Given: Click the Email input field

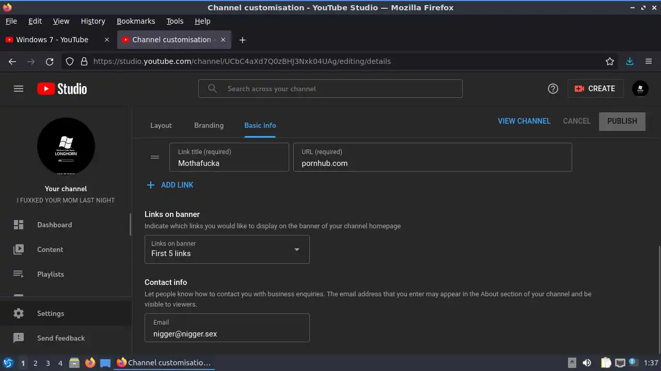Looking at the screenshot, I should click(x=227, y=328).
